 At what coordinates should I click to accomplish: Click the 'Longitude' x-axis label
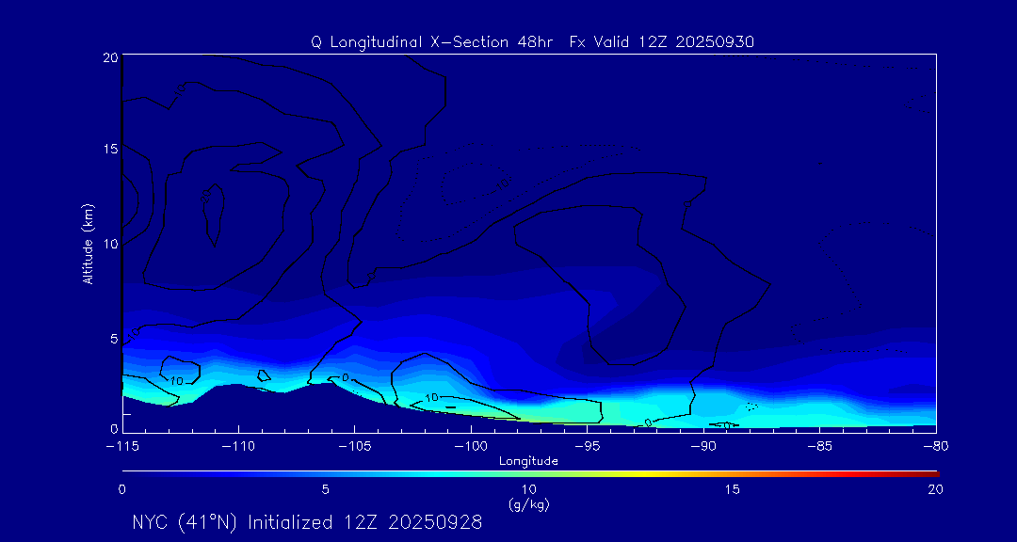click(x=528, y=461)
